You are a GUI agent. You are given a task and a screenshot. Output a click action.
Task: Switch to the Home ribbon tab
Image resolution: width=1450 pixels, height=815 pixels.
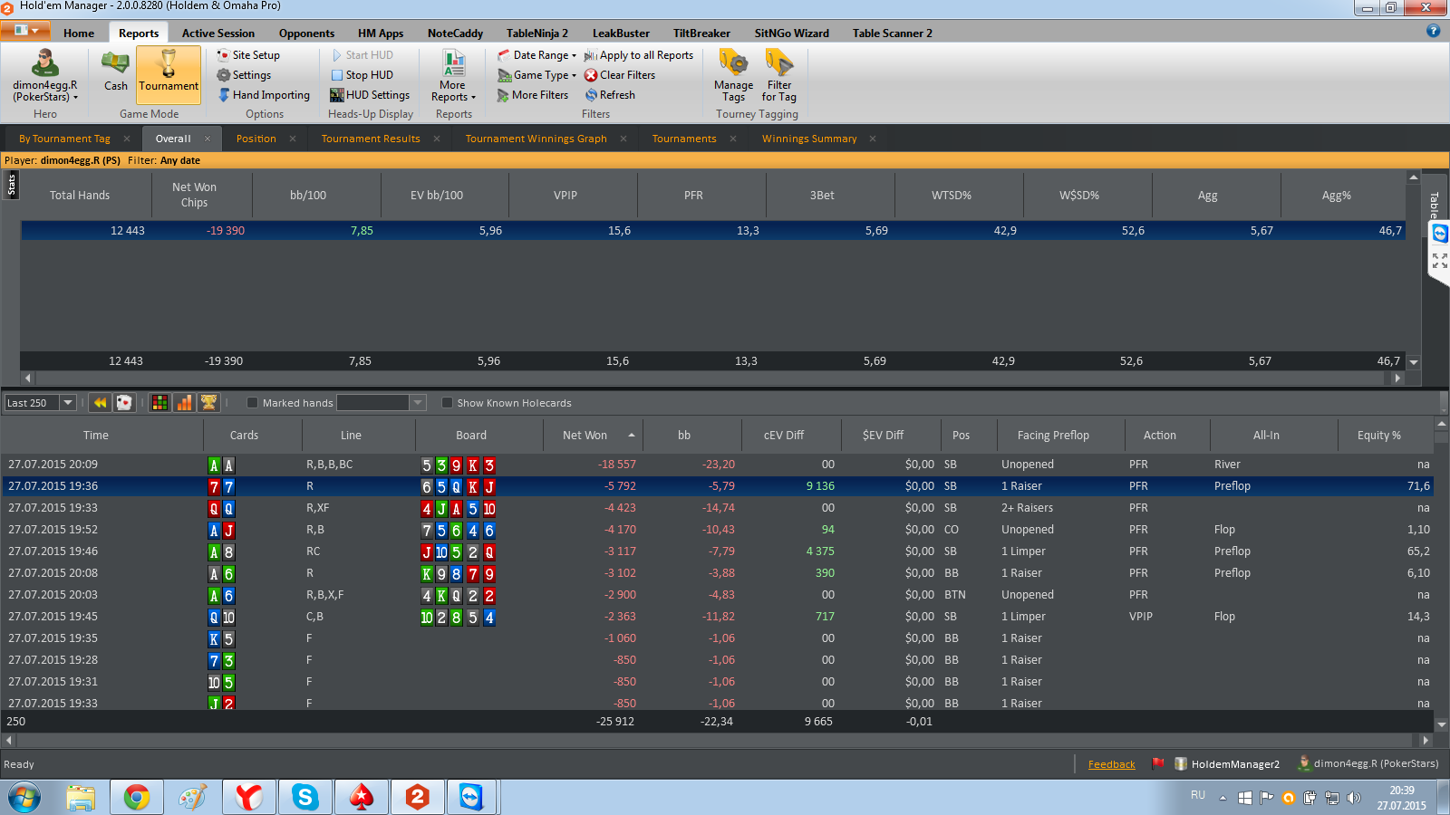point(79,34)
